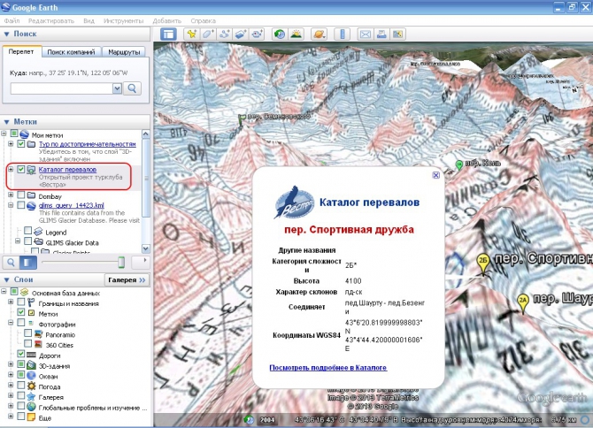This screenshot has height=428, width=593.
Task: Enable the glims_query_14423.kml checkbox
Action: [x=21, y=205]
